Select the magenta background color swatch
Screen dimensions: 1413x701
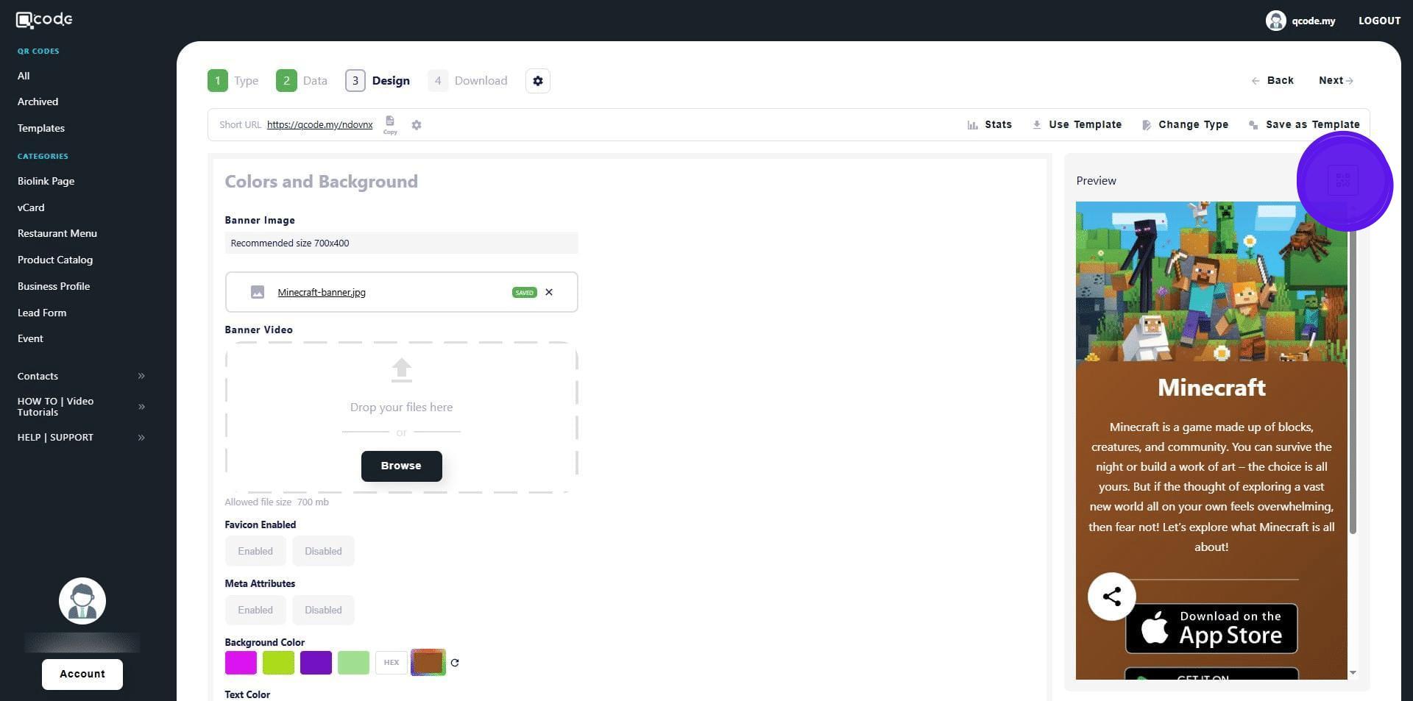pos(241,663)
